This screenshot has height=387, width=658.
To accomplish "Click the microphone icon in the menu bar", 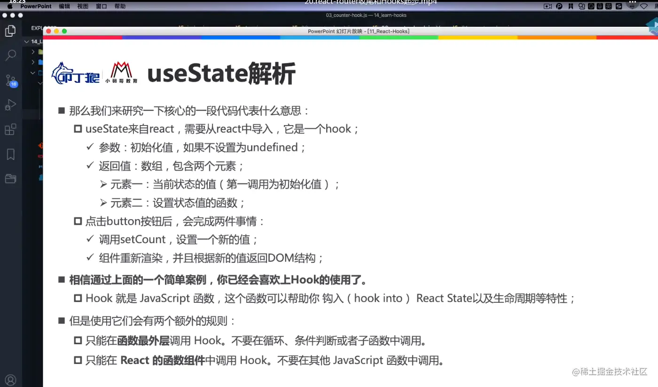I will 600,7.
